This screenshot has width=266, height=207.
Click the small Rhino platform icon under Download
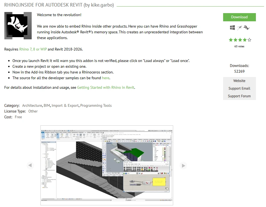pos(247,28)
